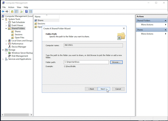This screenshot has width=168, height=121.
Task: Click the Export List toolbar icon
Action: tap(21, 12)
